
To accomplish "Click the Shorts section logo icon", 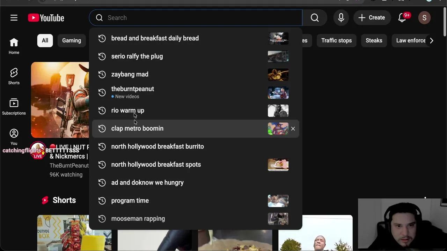I will point(45,200).
